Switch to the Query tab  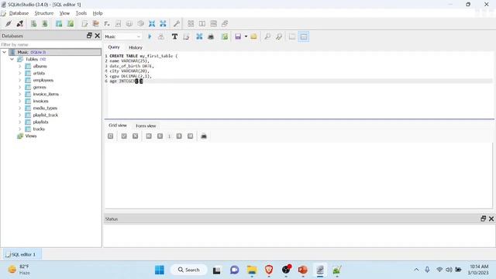pos(114,47)
